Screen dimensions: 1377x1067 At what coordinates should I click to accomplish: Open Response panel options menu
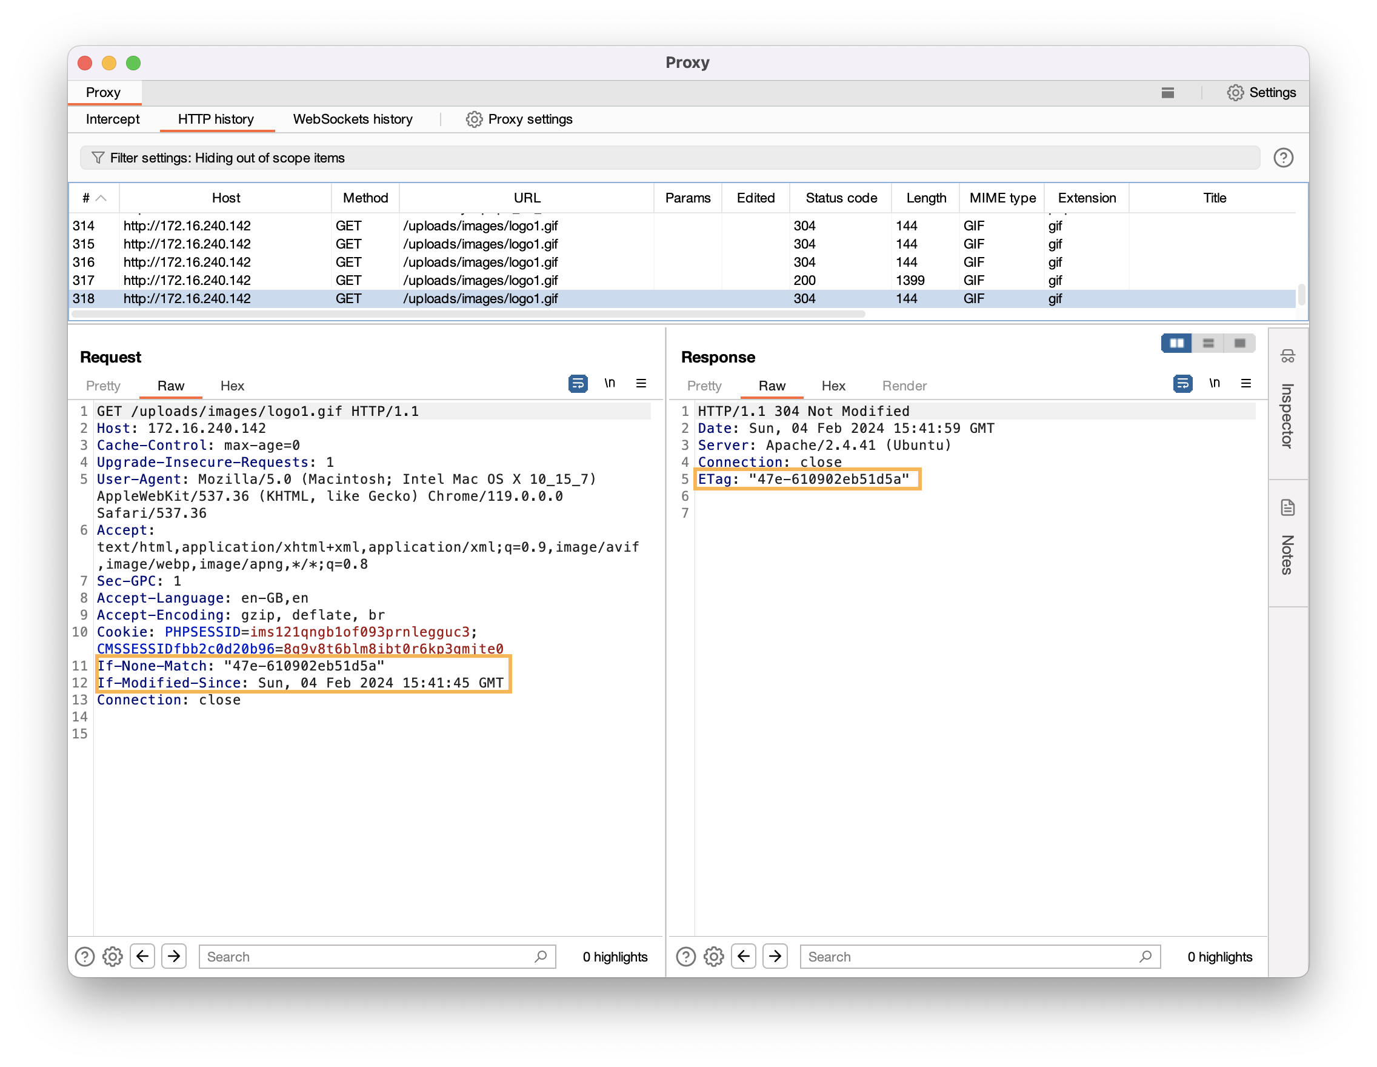click(x=1246, y=383)
